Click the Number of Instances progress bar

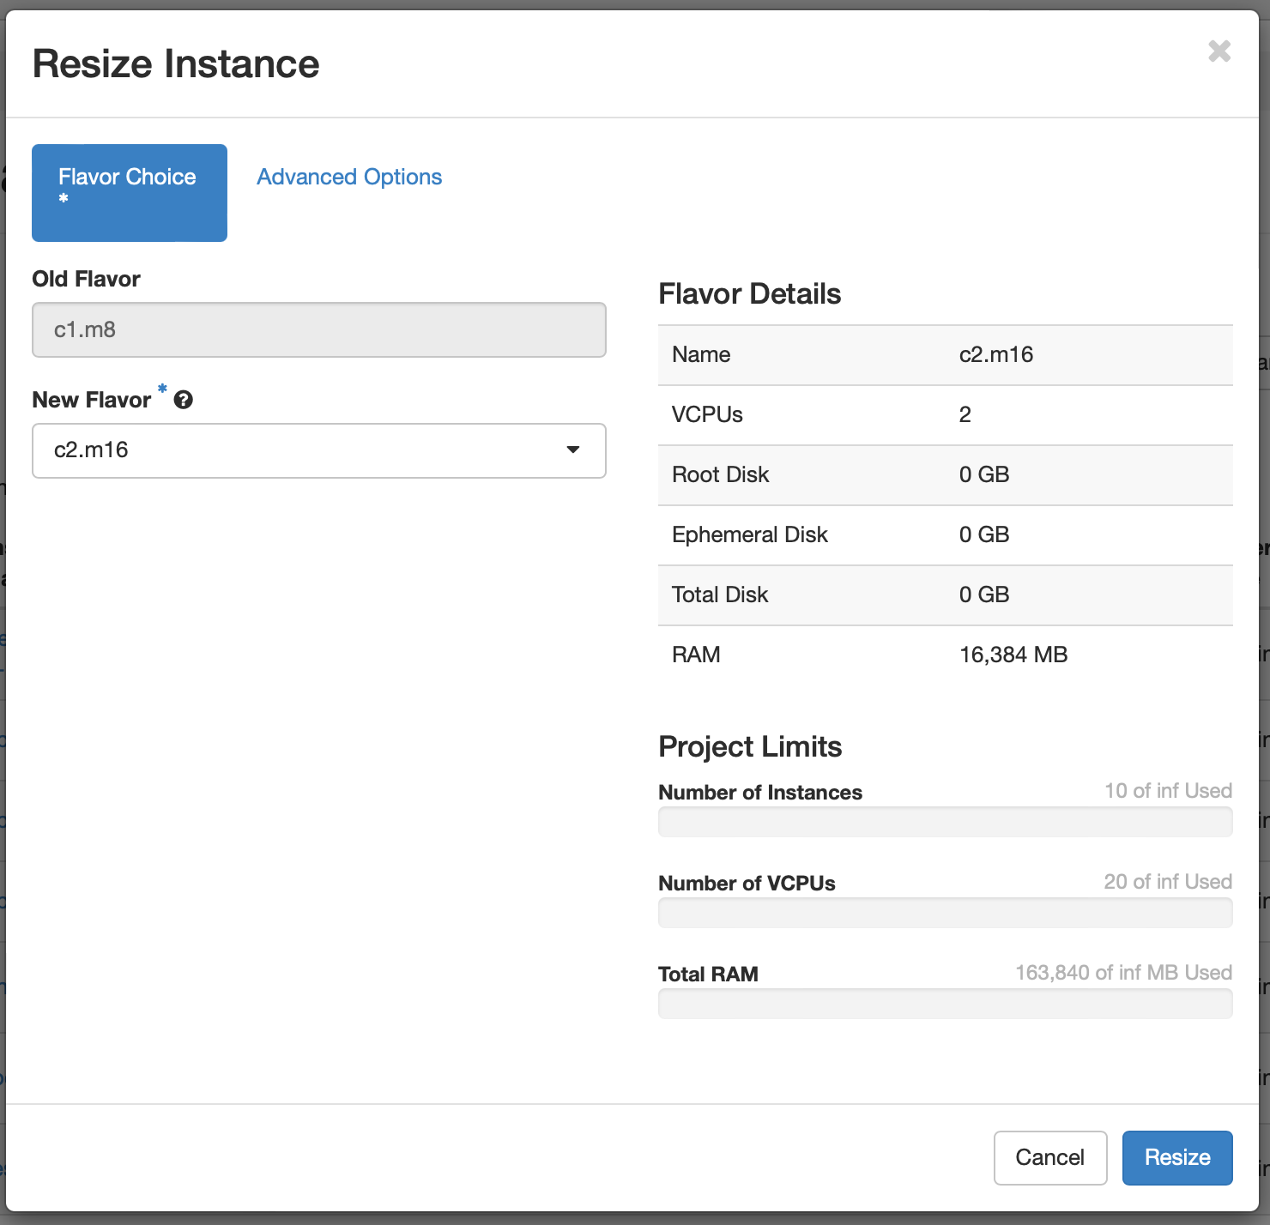[x=946, y=822]
